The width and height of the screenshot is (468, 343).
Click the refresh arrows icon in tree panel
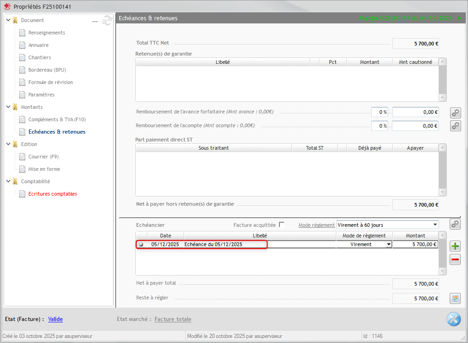[107, 20]
